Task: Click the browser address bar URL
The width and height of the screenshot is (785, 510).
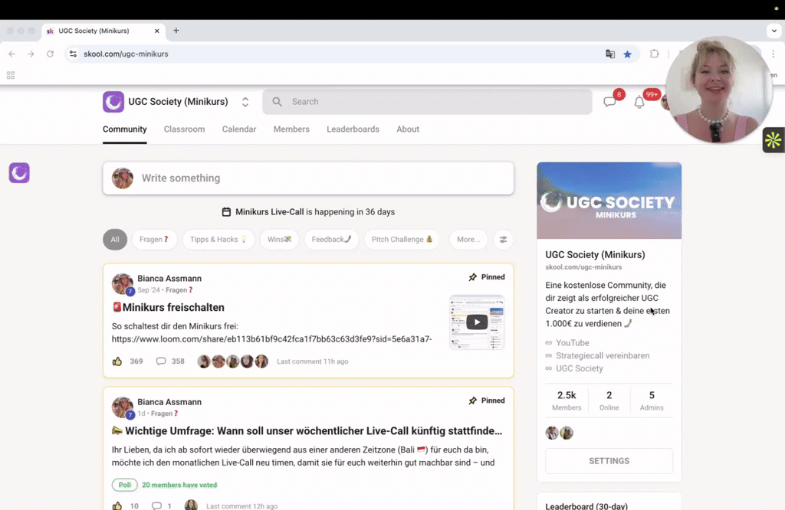Action: tap(126, 54)
